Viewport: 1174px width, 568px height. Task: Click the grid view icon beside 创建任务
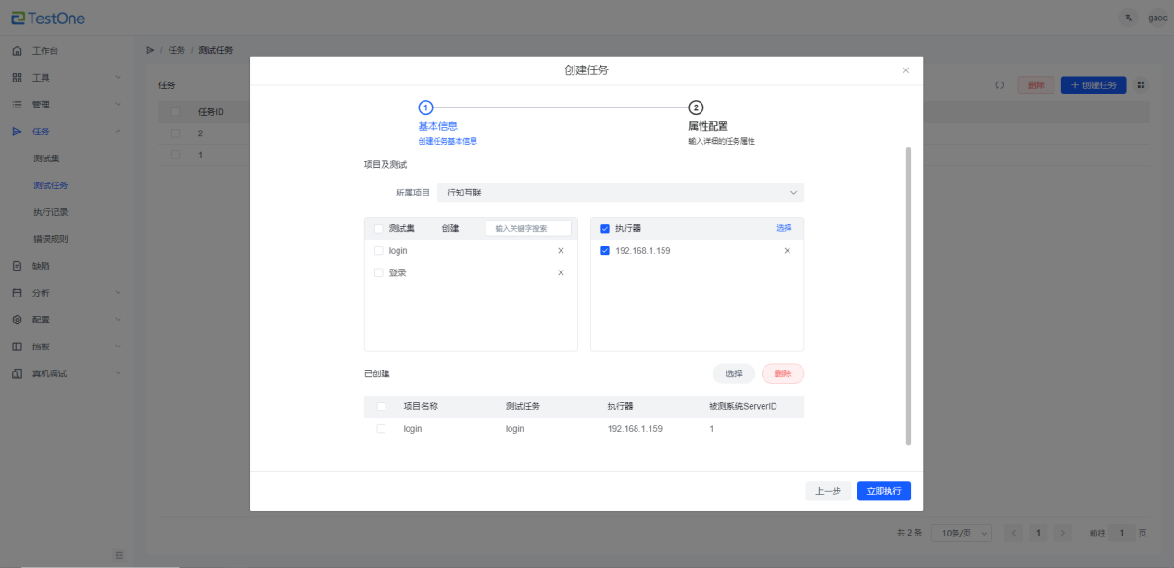[x=1141, y=85]
